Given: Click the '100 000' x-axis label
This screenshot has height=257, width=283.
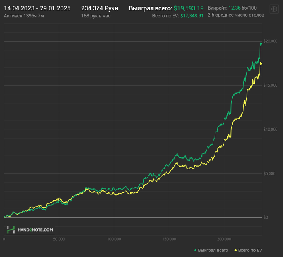Looking at the screenshot, I should coord(114,239).
